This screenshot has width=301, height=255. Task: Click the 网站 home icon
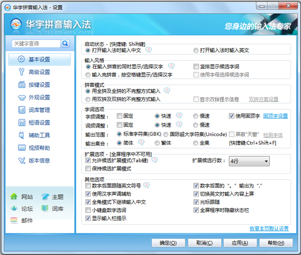pyautogui.click(x=14, y=197)
